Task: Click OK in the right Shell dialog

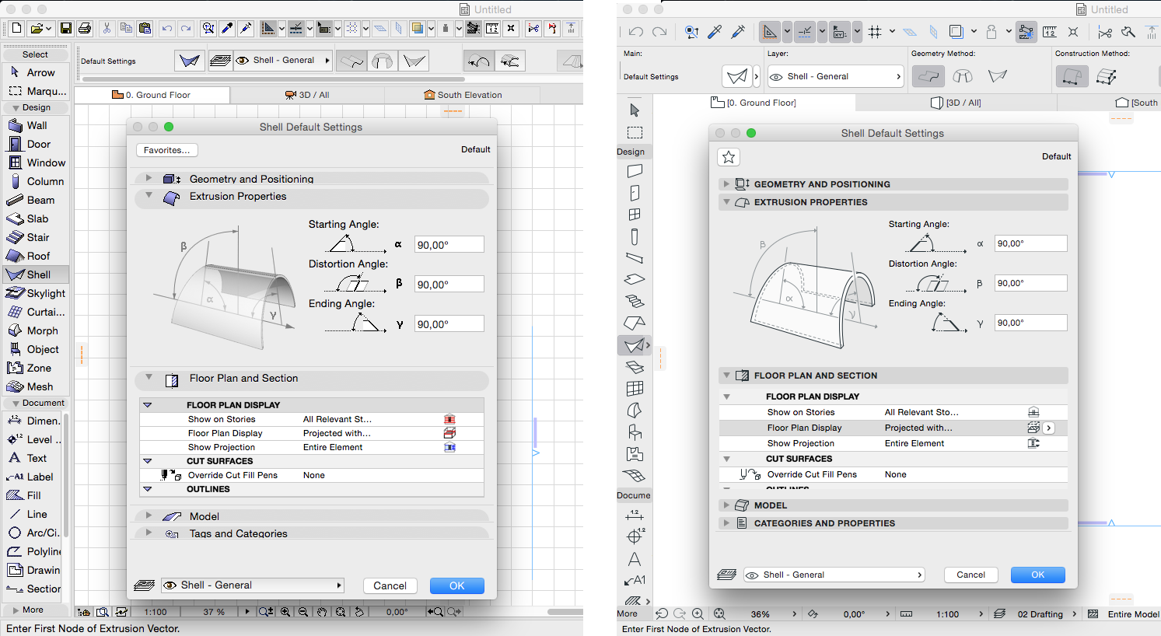Action: pyautogui.click(x=1038, y=575)
